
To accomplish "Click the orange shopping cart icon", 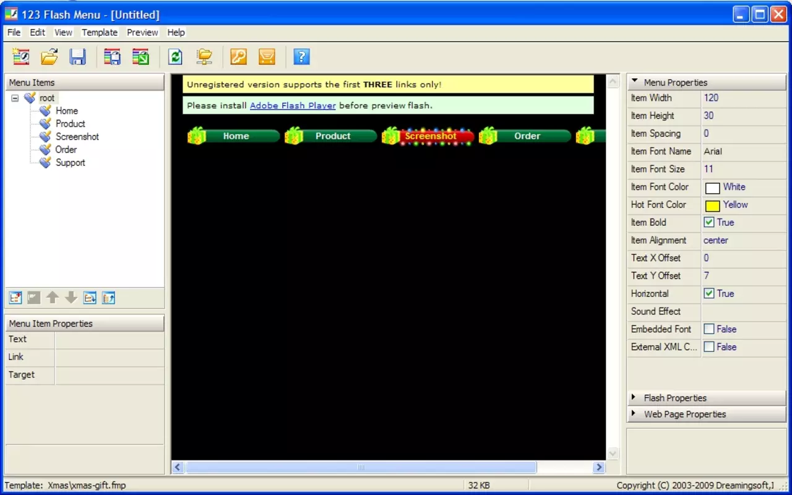I will point(267,57).
